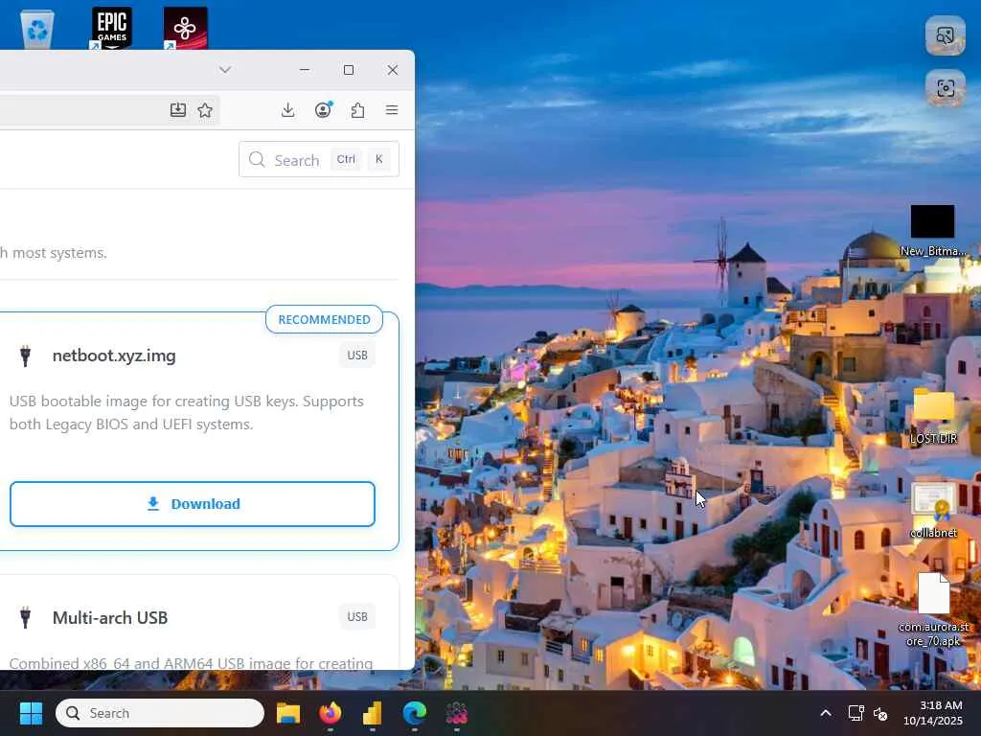This screenshot has width=981, height=736.
Task: Click the taskbar Search box
Action: [160, 713]
